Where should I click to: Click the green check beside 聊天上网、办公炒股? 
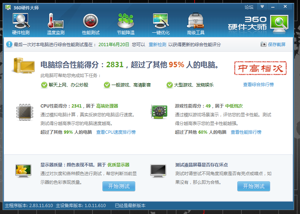coord(44,85)
